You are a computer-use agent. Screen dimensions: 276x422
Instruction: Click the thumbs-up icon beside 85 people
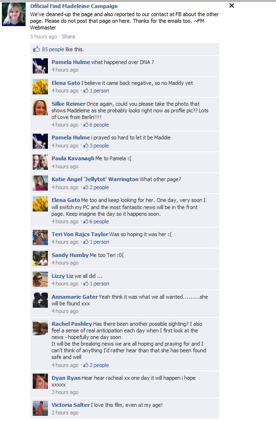(x=36, y=49)
